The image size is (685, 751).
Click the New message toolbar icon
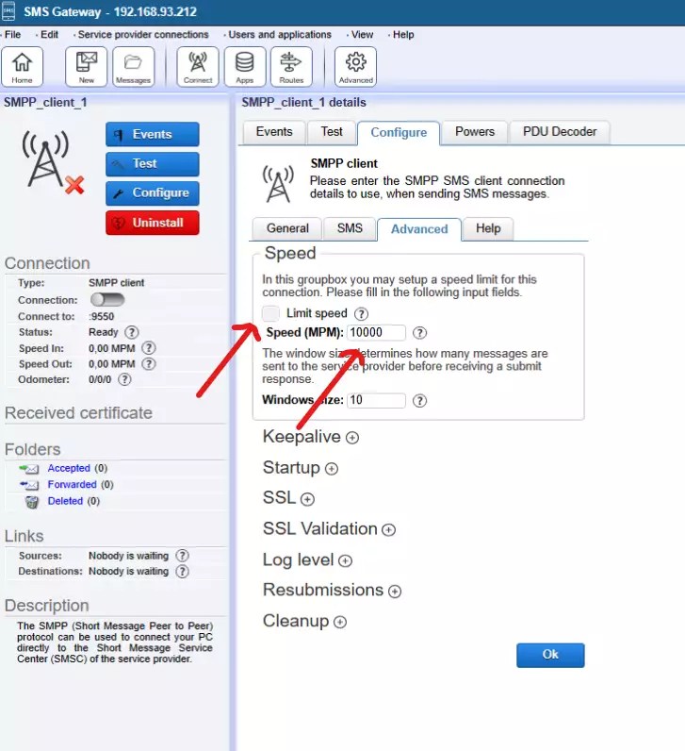coord(86,67)
